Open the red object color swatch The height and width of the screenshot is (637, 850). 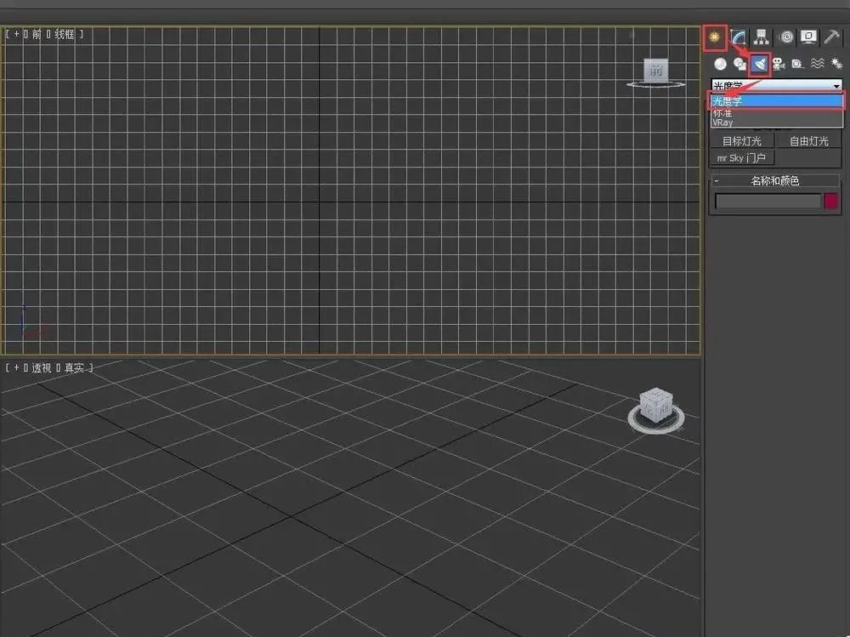pyautogui.click(x=831, y=202)
